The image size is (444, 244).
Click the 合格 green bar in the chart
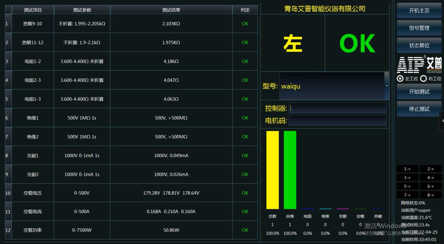[290, 170]
